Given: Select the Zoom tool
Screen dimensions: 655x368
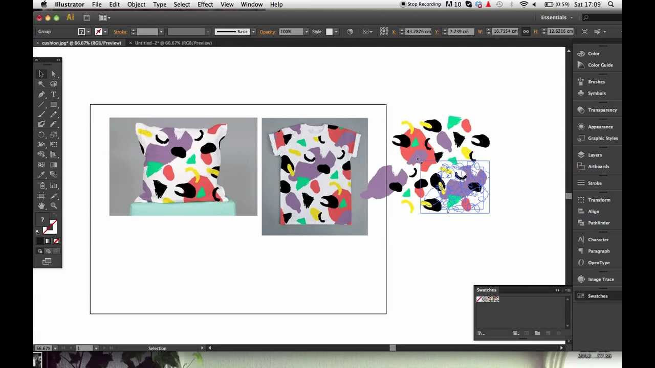Looking at the screenshot, I should pos(54,205).
